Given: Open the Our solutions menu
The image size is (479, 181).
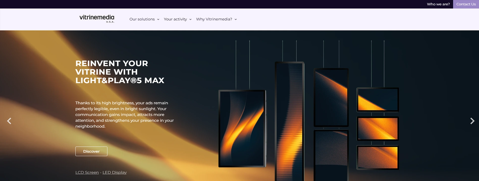Looking at the screenshot, I should (142, 19).
